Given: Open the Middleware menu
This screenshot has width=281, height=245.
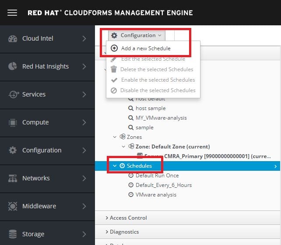Looking at the screenshot, I should (47, 207).
